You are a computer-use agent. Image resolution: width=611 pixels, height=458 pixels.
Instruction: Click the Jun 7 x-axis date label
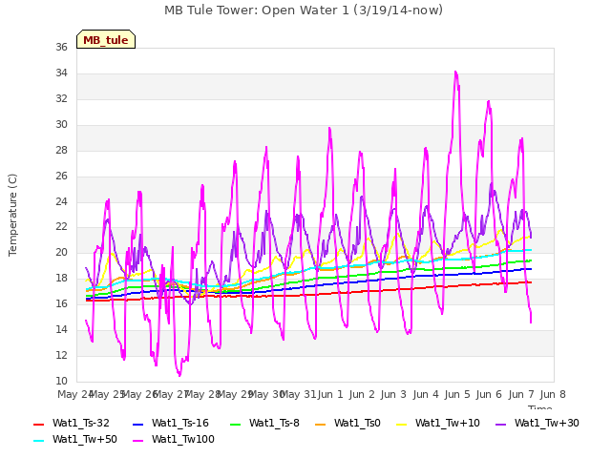tap(521, 394)
